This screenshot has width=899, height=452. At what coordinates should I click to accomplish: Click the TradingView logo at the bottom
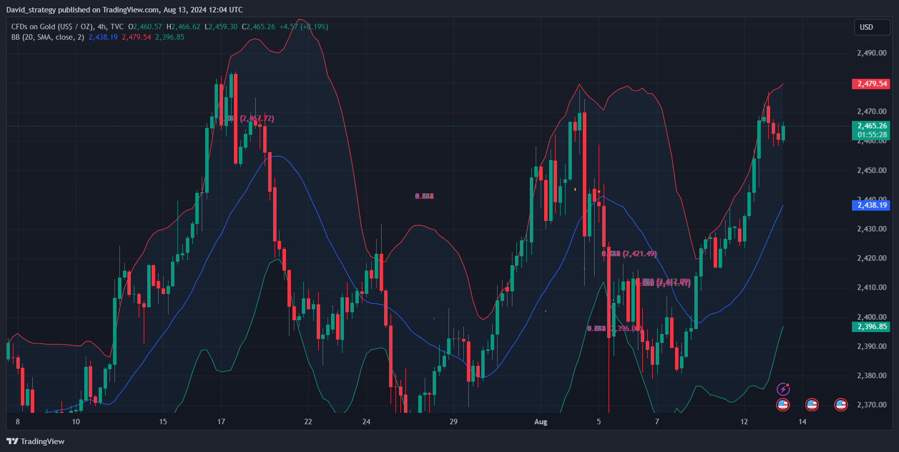pyautogui.click(x=36, y=441)
